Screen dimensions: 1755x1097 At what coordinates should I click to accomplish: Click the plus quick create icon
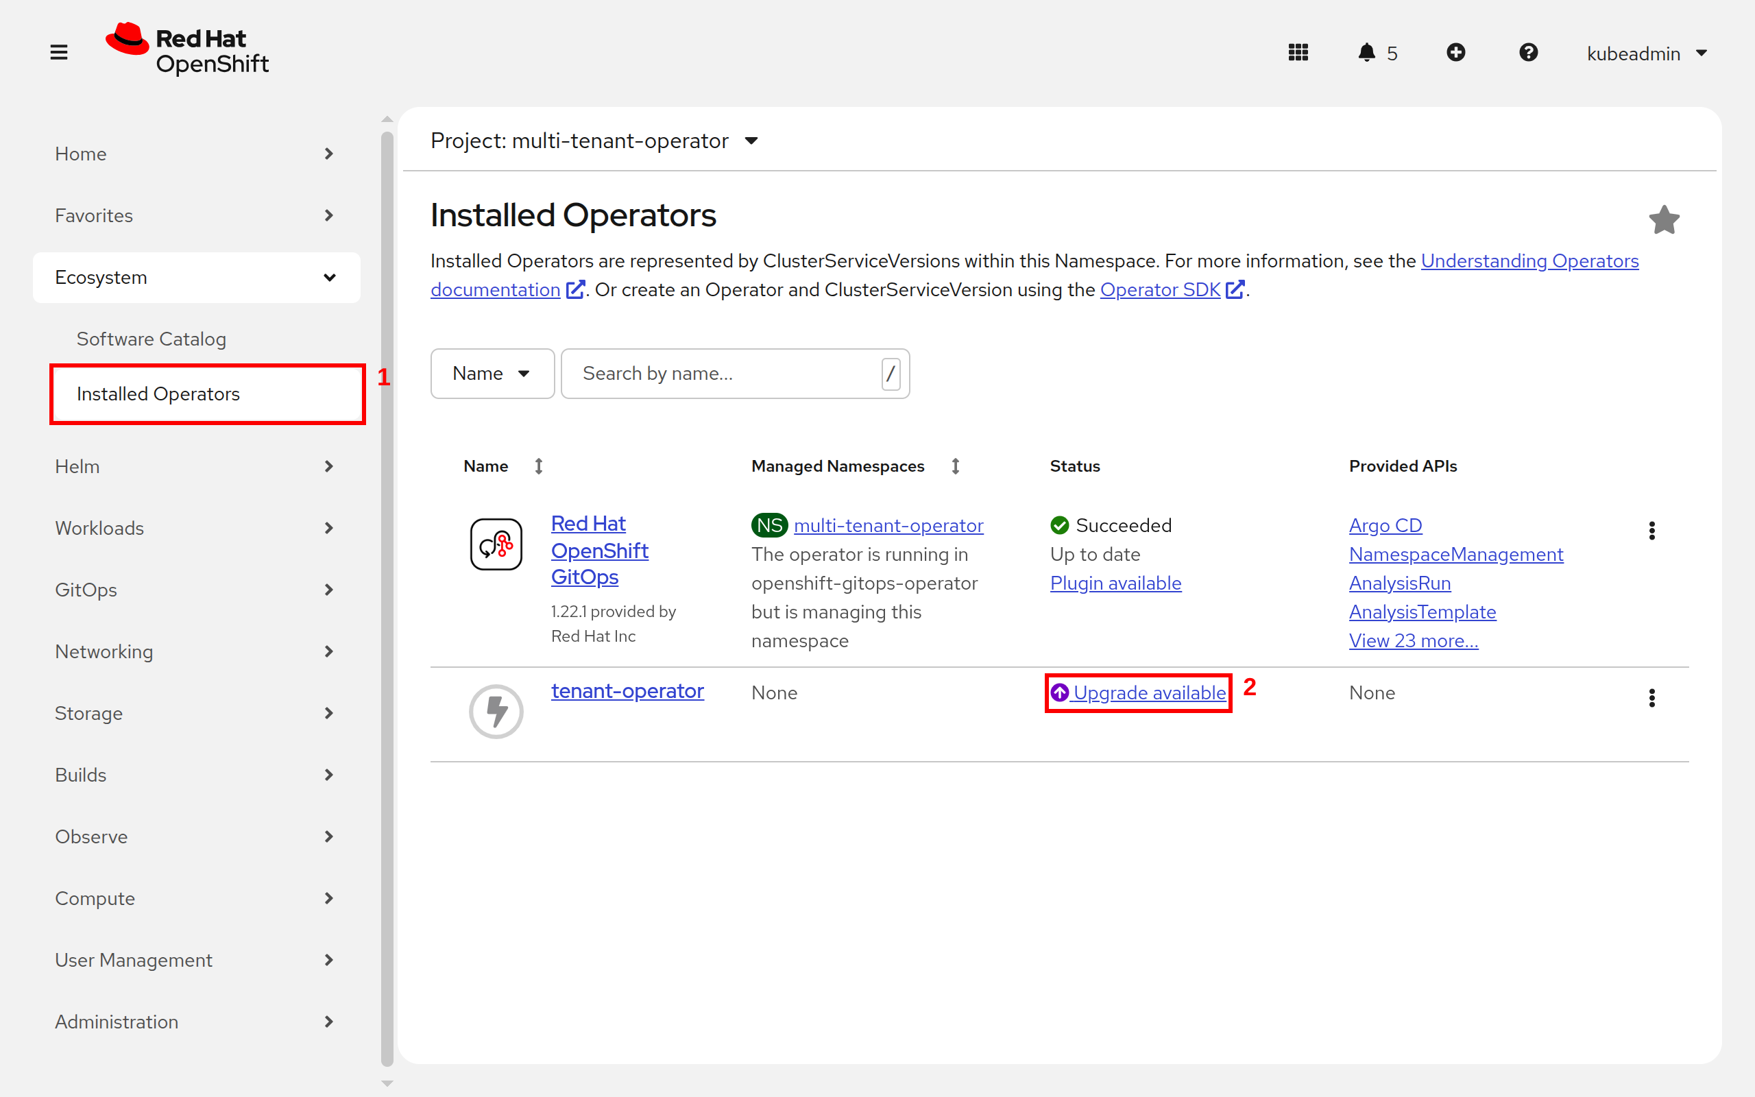point(1455,52)
